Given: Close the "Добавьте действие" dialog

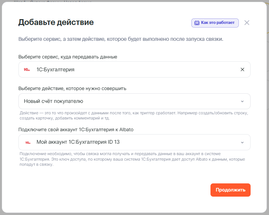Looking at the screenshot, I should tap(247, 23).
